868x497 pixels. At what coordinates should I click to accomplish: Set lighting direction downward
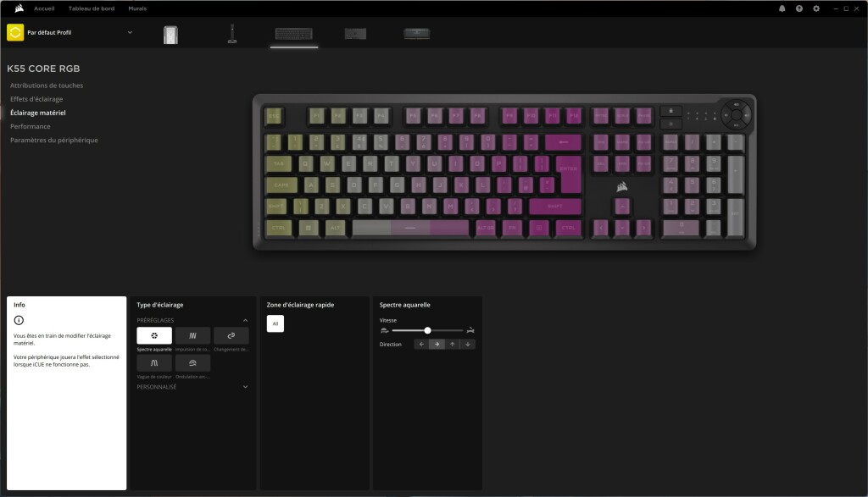[x=467, y=344]
